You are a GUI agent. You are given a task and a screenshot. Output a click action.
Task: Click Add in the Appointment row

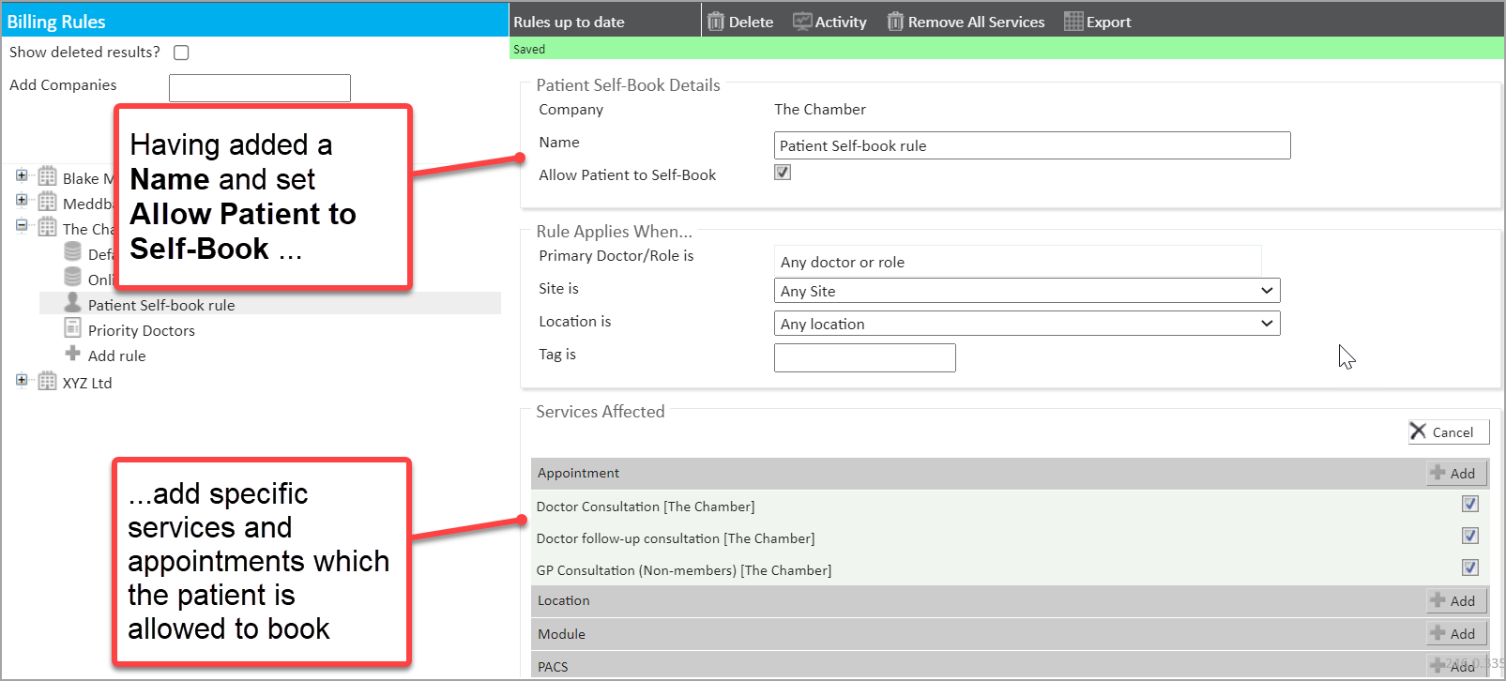pyautogui.click(x=1455, y=473)
